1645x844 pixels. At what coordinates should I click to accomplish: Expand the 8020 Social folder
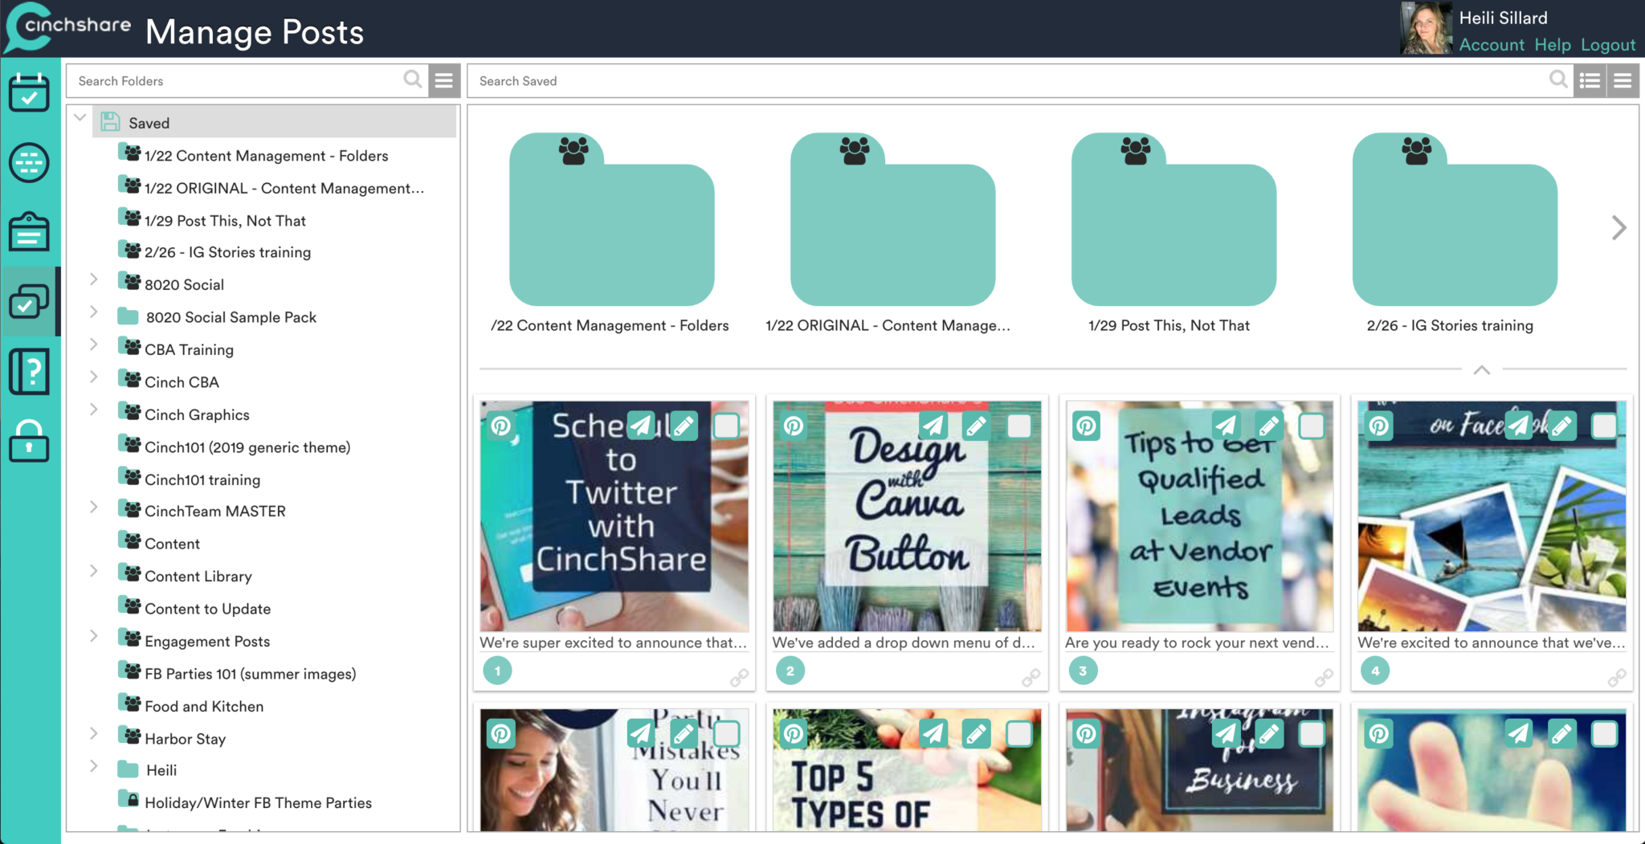94,279
